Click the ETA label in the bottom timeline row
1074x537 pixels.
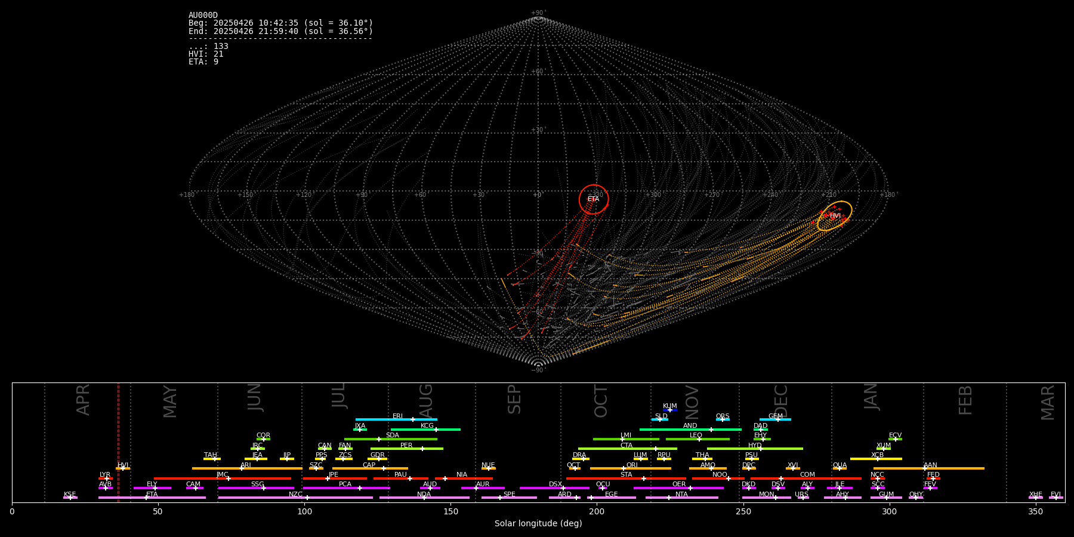[152, 495]
